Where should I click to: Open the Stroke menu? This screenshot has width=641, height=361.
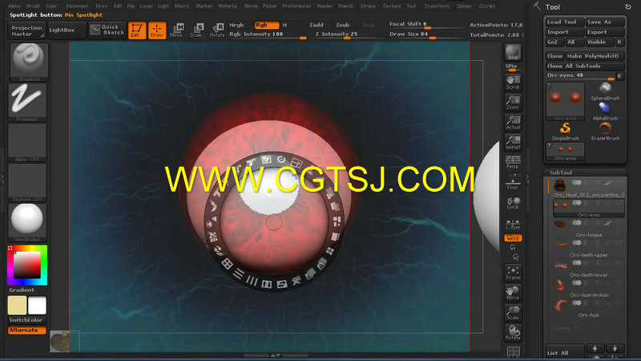tap(368, 6)
